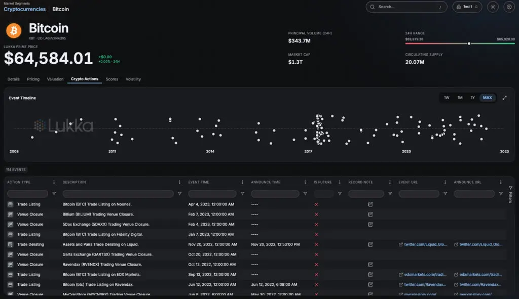Click the Is Future filter funnel
The width and height of the screenshot is (519, 299).
point(340,194)
